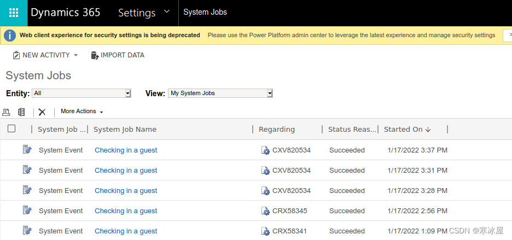Open the View dropdown My System Jobs
This screenshot has height=240, width=512.
[220, 93]
